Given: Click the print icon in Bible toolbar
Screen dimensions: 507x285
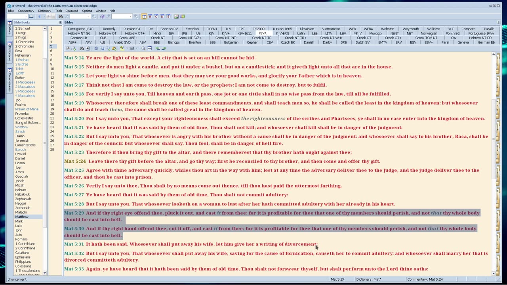Looking at the screenshot, I should click(x=73, y=48).
